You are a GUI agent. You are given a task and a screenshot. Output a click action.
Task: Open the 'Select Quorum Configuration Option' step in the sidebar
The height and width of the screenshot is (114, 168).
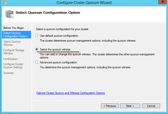pos(15,35)
